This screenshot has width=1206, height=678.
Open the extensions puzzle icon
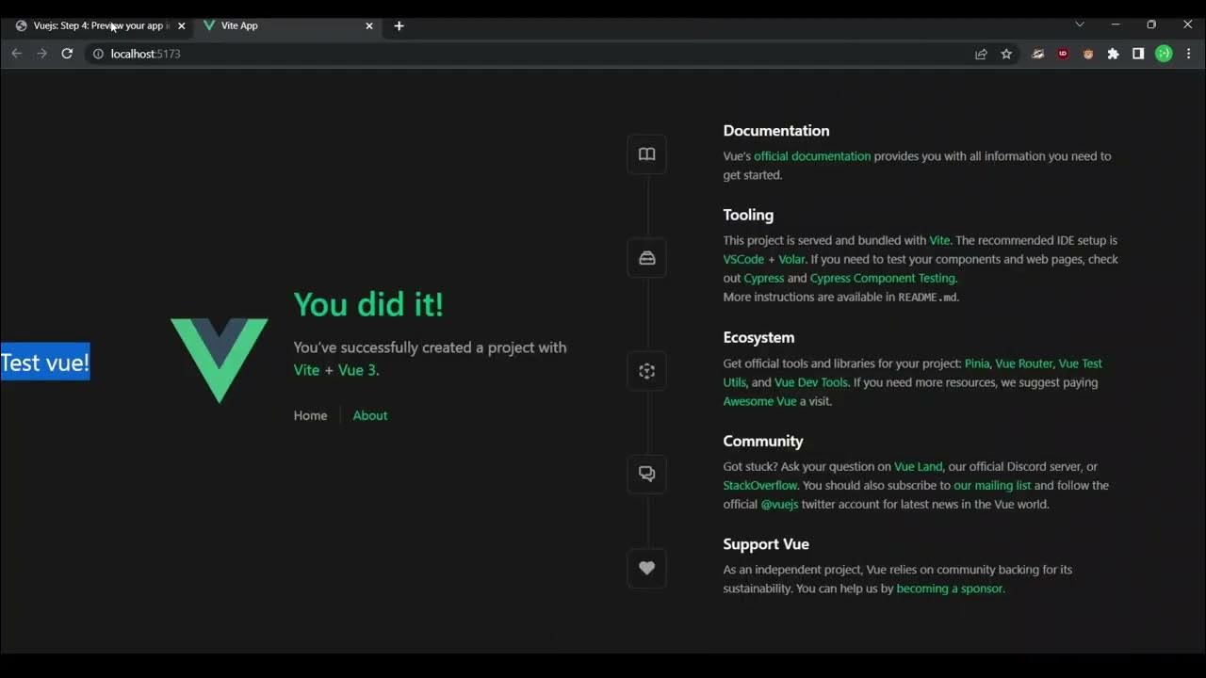pyautogui.click(x=1113, y=54)
